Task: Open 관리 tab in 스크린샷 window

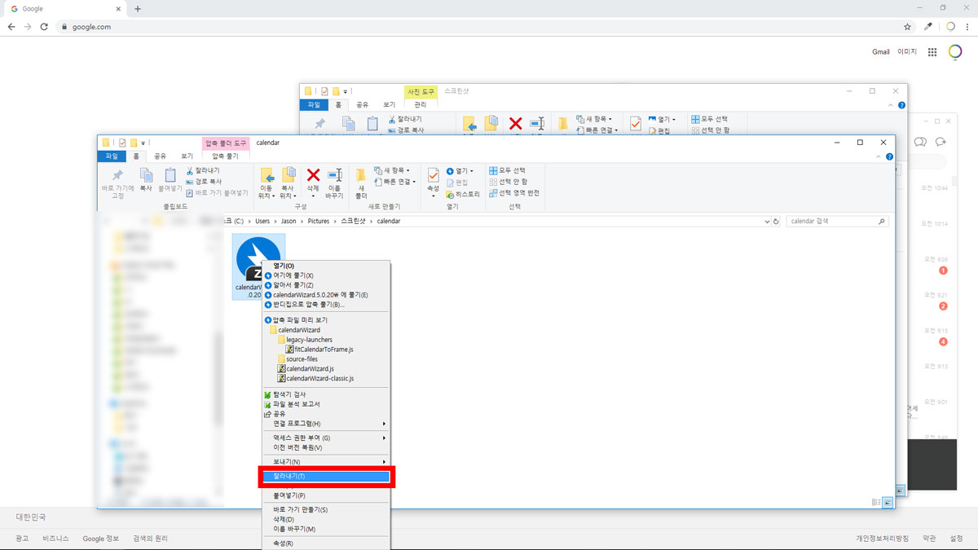Action: (421, 104)
